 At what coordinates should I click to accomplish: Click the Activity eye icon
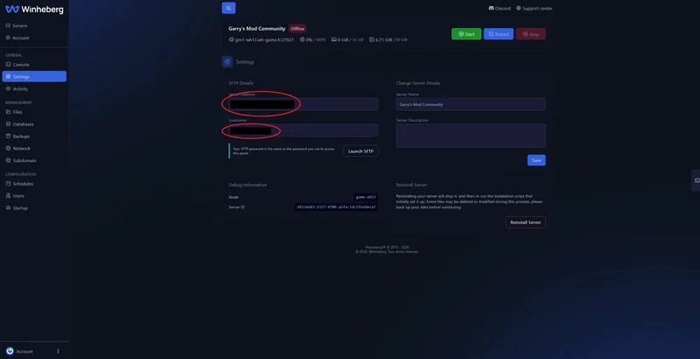click(8, 88)
